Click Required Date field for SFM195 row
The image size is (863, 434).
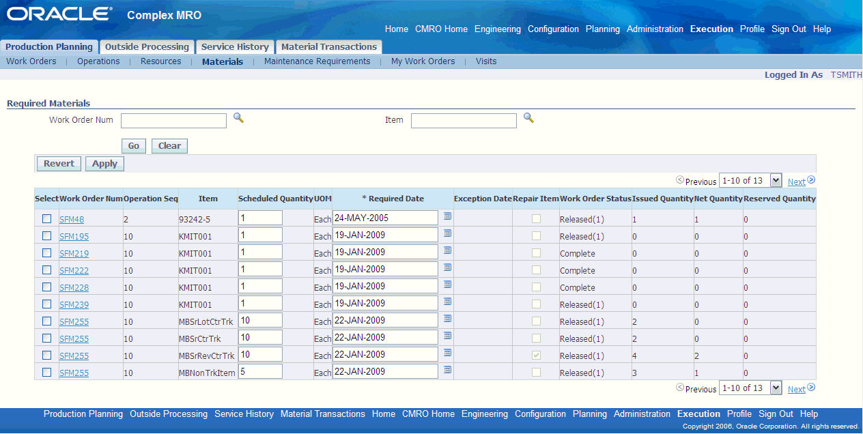[x=385, y=235]
